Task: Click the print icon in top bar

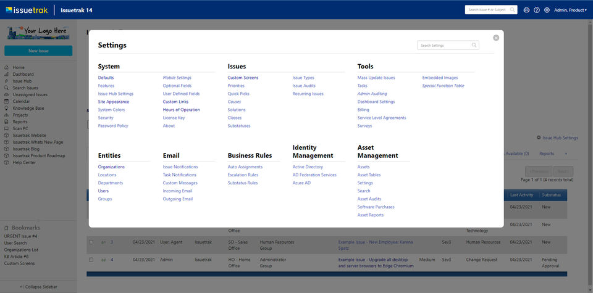Action: 526,10
